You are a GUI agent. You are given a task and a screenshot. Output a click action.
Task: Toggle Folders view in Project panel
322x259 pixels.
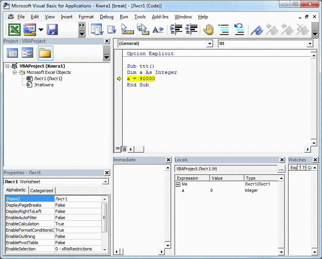point(45,53)
